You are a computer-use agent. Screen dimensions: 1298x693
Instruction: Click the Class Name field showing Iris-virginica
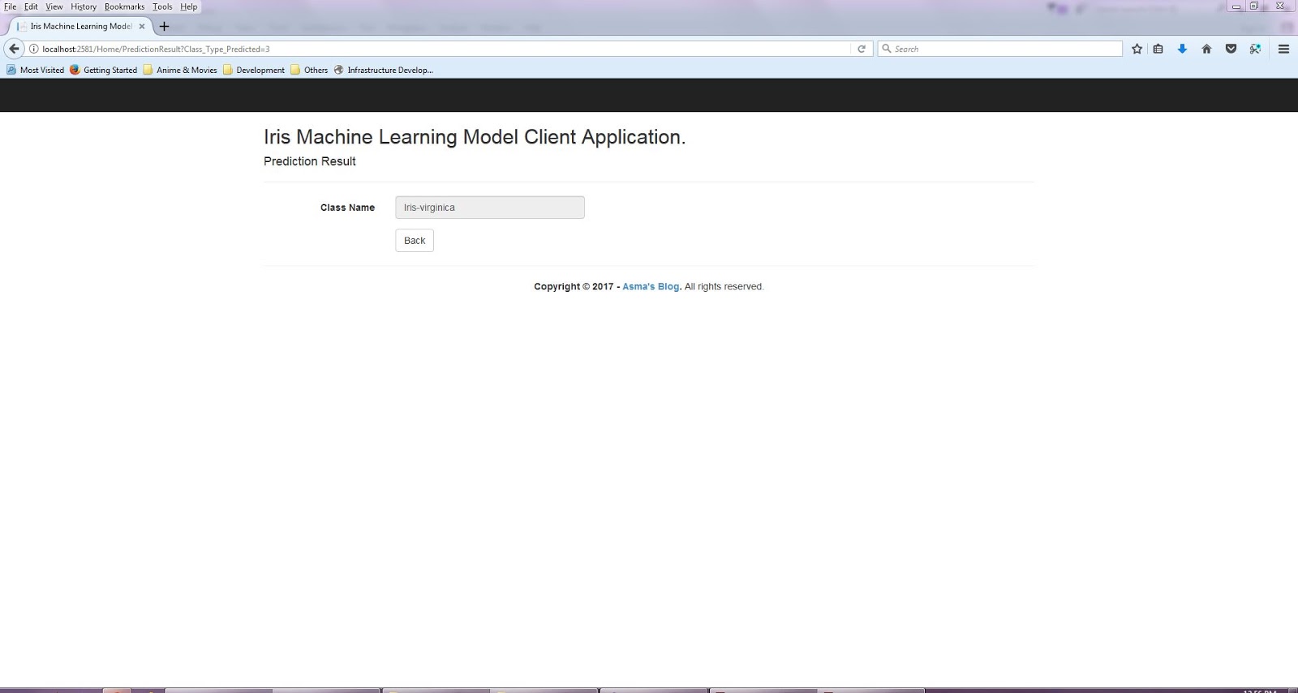[490, 207]
